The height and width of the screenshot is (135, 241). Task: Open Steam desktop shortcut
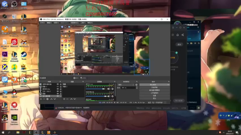coord(24,56)
